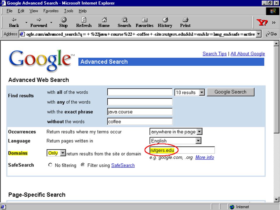Image resolution: width=280 pixels, height=210 pixels.
Task: Select Filter using SafeSearch radio button
Action: (83, 165)
